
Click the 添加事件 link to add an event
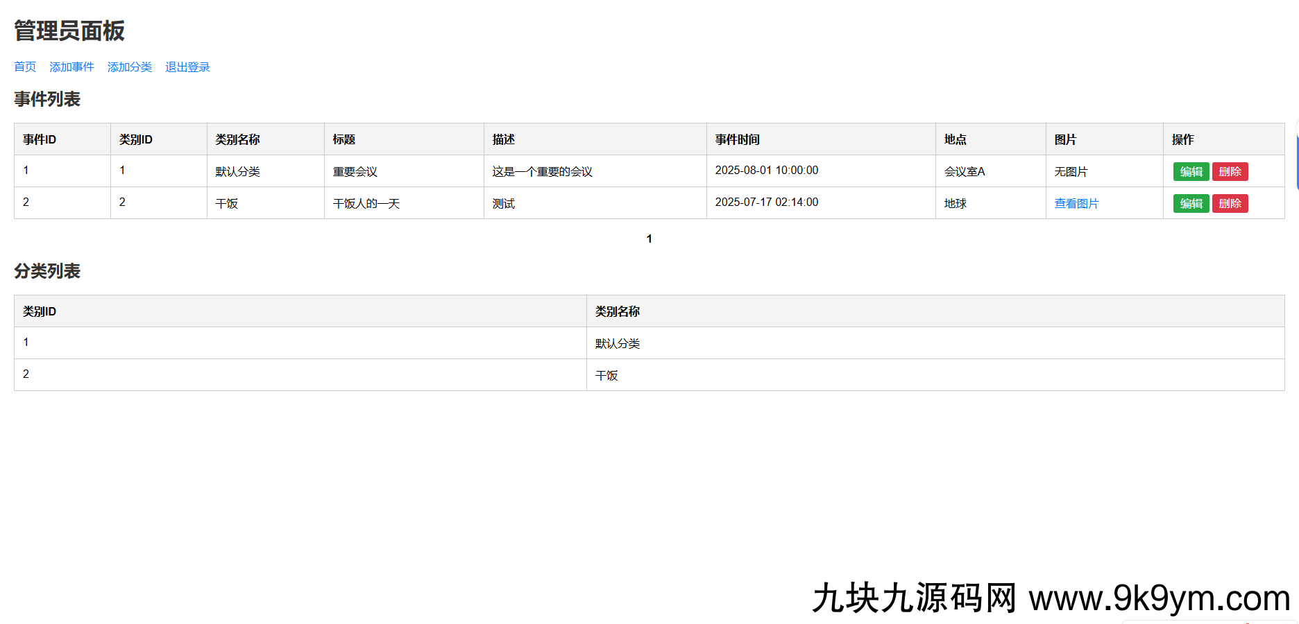point(71,67)
